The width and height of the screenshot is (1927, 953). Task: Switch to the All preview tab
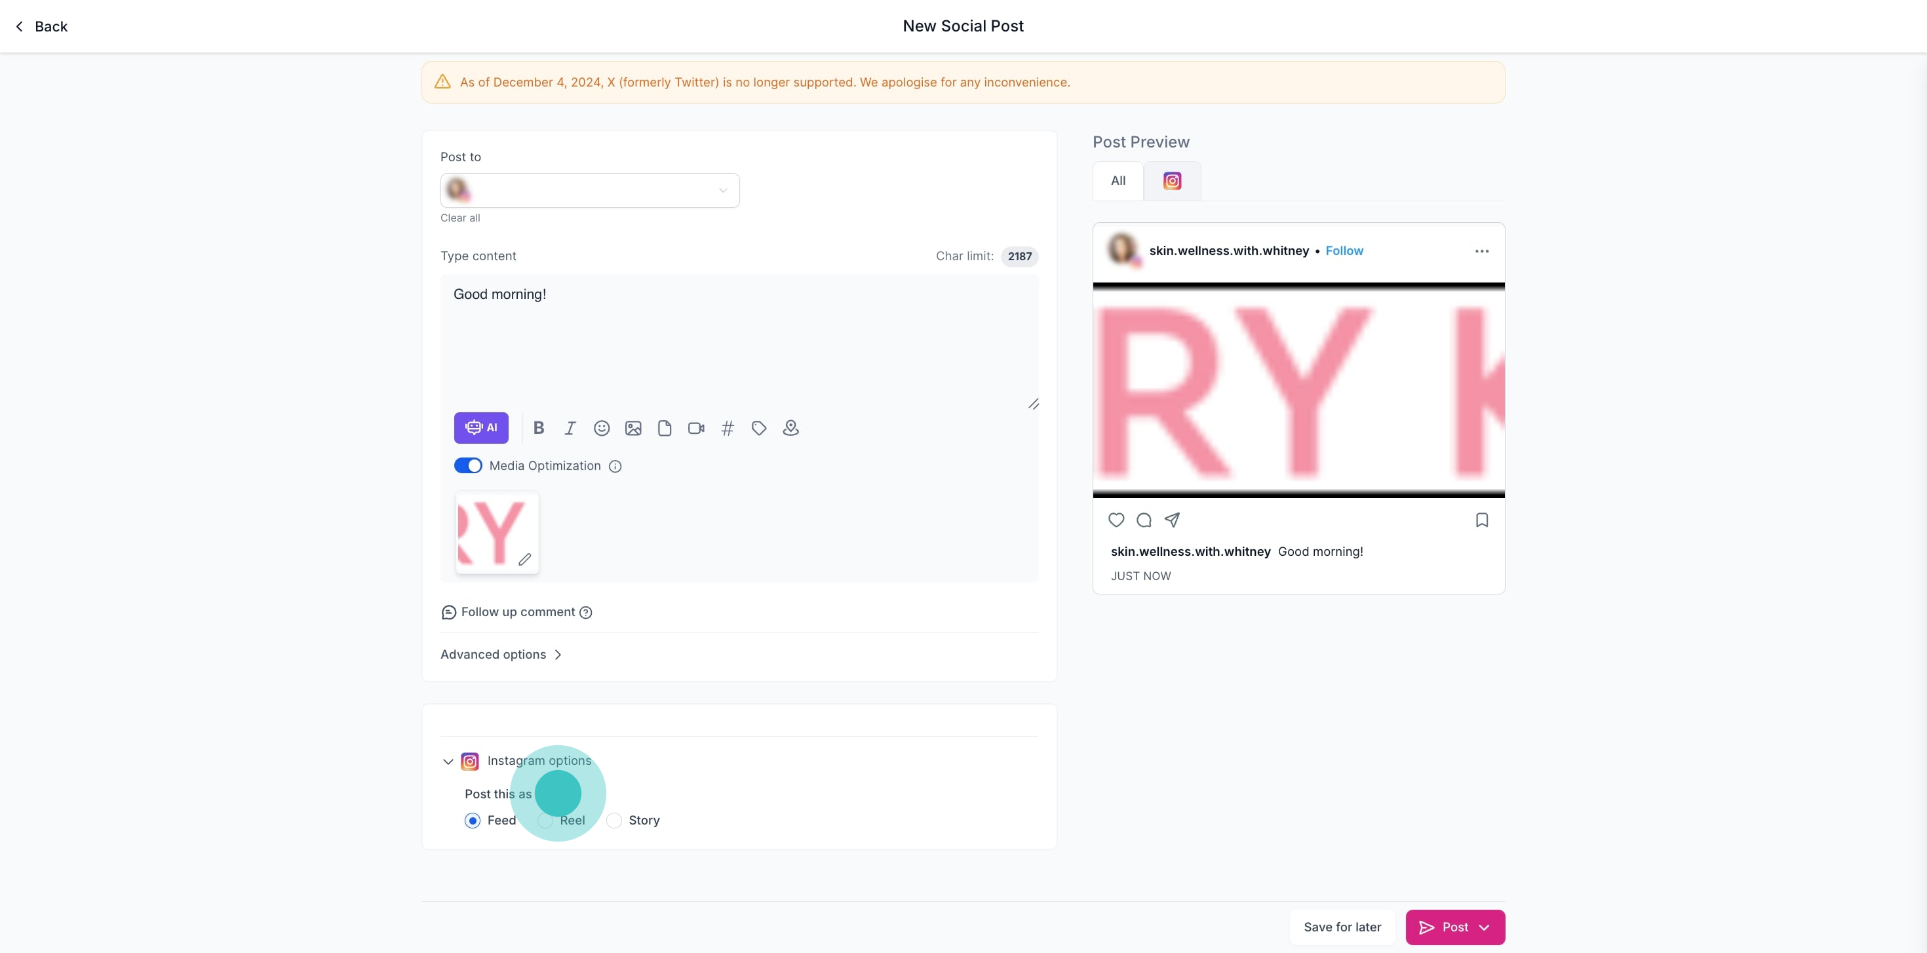(x=1118, y=181)
